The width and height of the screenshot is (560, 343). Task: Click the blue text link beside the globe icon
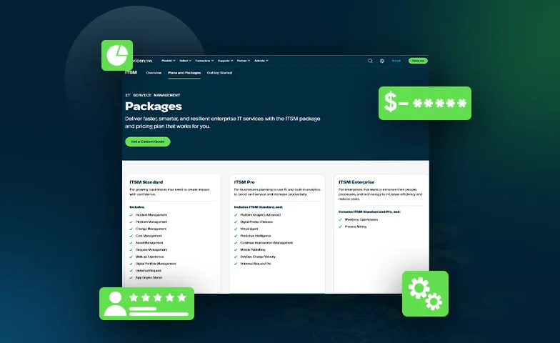[396, 61]
